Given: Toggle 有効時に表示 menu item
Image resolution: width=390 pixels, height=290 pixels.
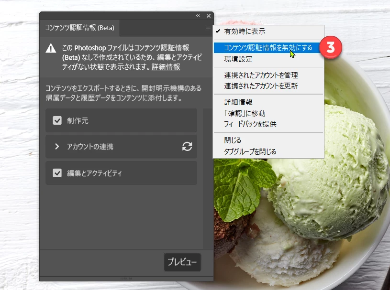Looking at the screenshot, I should pyautogui.click(x=268, y=31).
